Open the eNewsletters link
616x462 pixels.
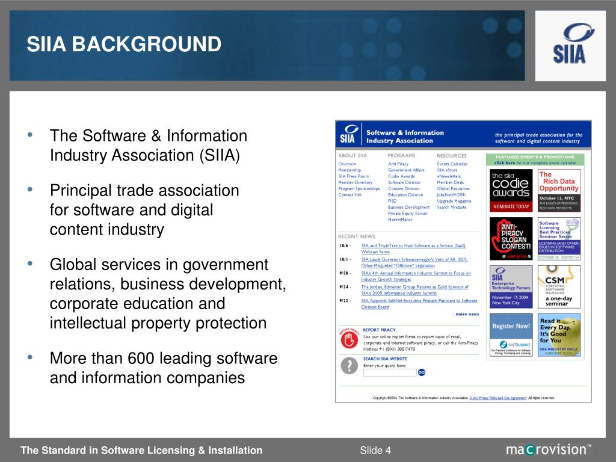449,176
